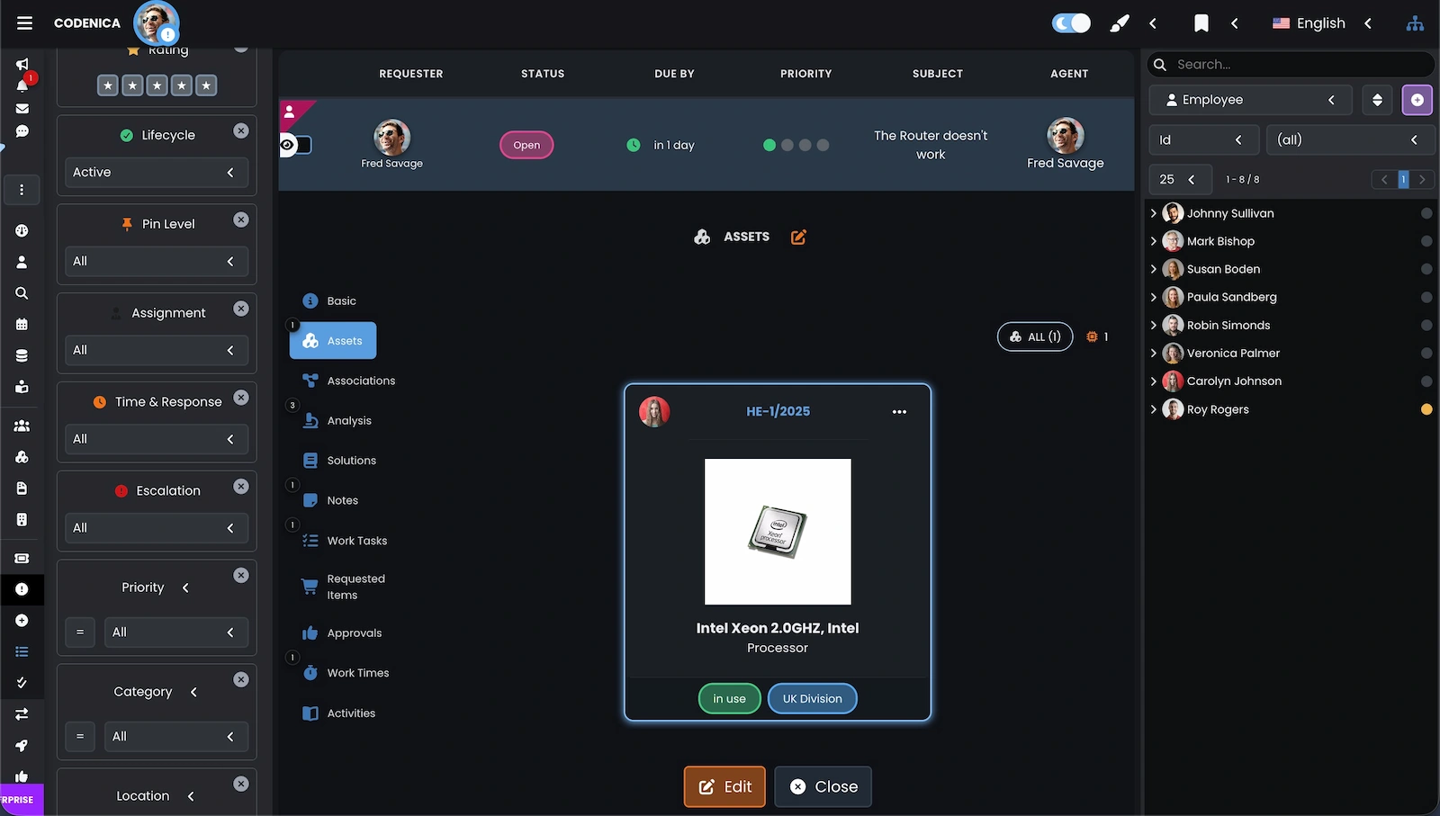Toggle the dark mode switch
1440x816 pixels.
point(1071,23)
